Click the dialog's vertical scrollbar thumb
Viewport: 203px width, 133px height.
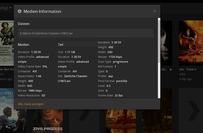point(159,42)
